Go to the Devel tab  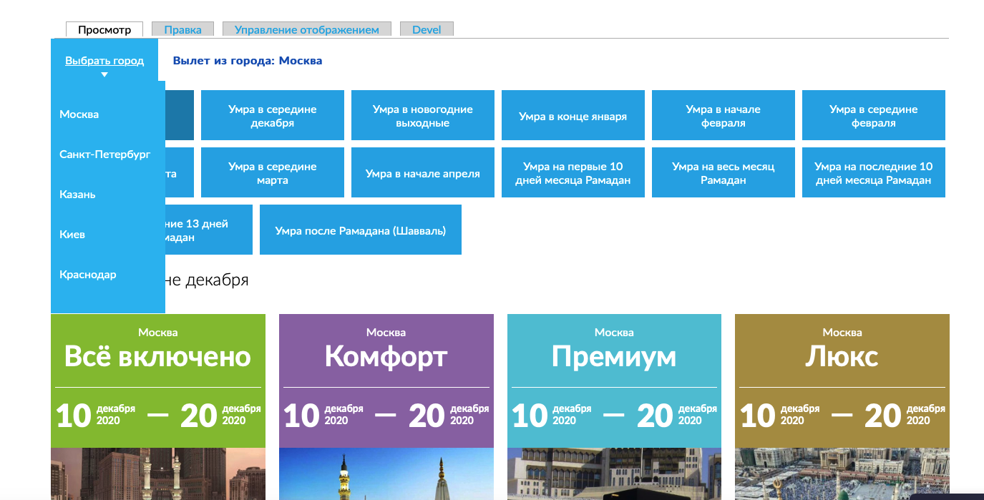(x=427, y=30)
